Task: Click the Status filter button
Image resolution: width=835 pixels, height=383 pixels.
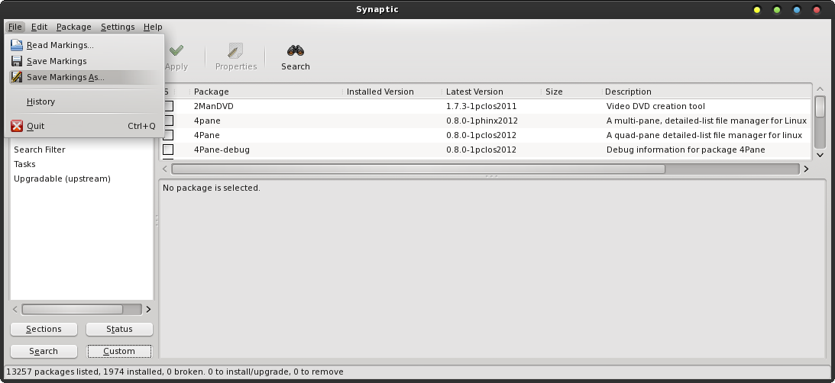Action: coord(119,330)
